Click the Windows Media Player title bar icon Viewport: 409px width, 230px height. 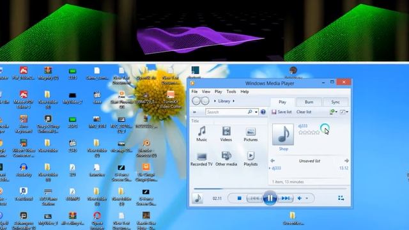pyautogui.click(x=192, y=83)
